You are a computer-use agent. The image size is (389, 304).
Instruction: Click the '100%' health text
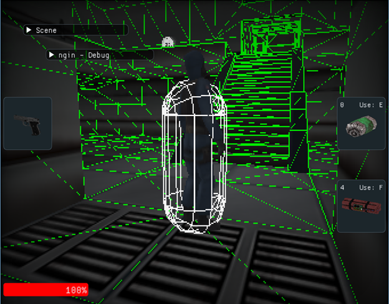pyautogui.click(x=76, y=290)
